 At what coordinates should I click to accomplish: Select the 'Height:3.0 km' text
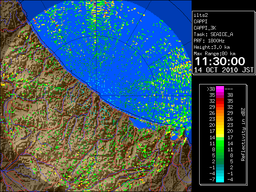[x=212, y=47]
